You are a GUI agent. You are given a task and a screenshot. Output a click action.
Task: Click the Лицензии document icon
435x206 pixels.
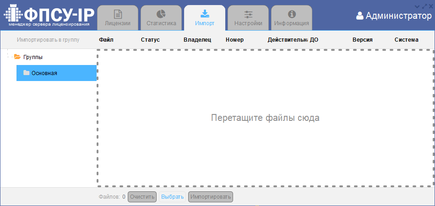[118, 14]
